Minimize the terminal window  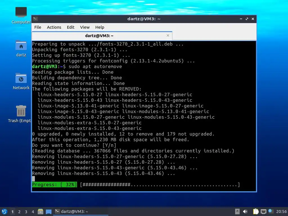tap(241, 19)
